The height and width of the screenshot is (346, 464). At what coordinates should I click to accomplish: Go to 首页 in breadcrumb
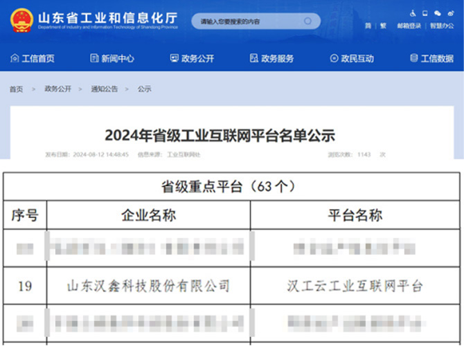pyautogui.click(x=17, y=89)
